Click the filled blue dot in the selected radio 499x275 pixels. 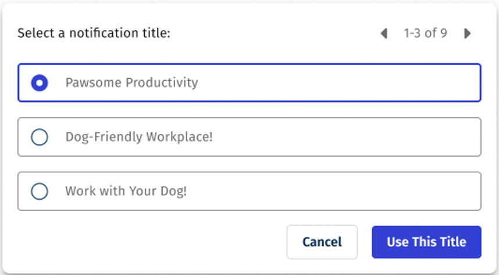tap(40, 83)
